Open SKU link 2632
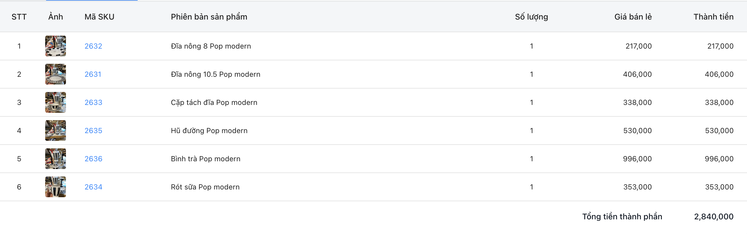This screenshot has width=747, height=234. (x=93, y=46)
